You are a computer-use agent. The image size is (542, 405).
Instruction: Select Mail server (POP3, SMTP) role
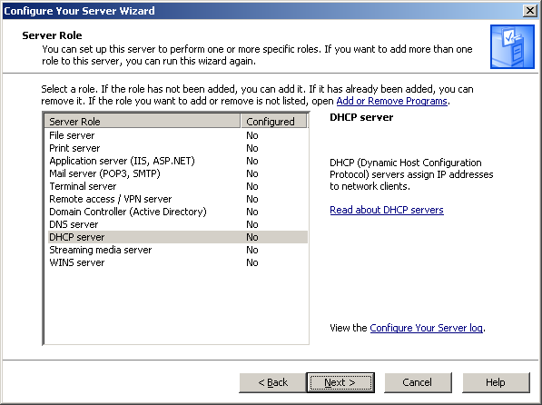point(176,173)
